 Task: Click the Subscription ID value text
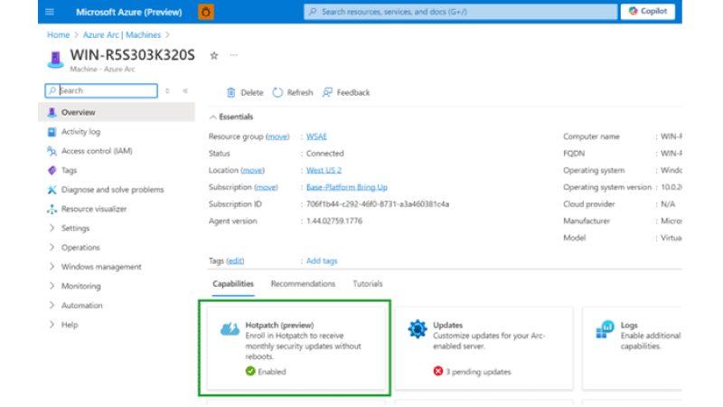[378, 204]
